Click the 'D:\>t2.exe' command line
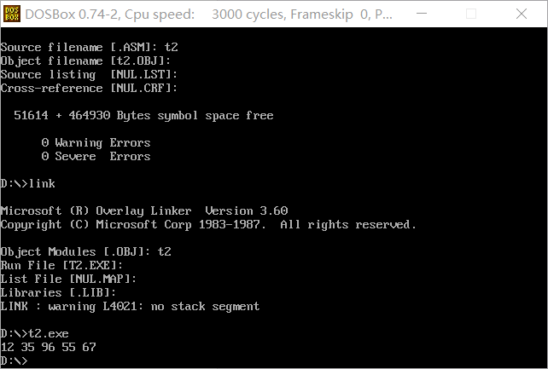 click(x=34, y=333)
